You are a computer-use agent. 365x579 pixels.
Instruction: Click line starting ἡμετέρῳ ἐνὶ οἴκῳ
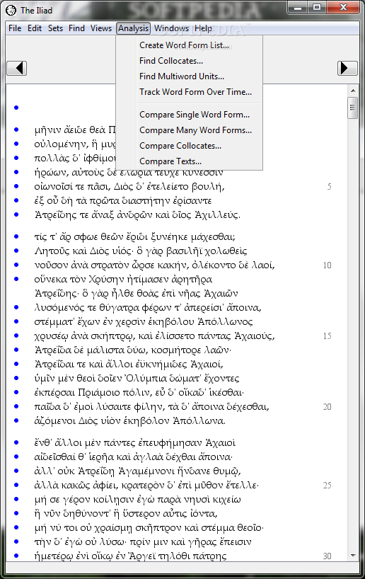131,556
